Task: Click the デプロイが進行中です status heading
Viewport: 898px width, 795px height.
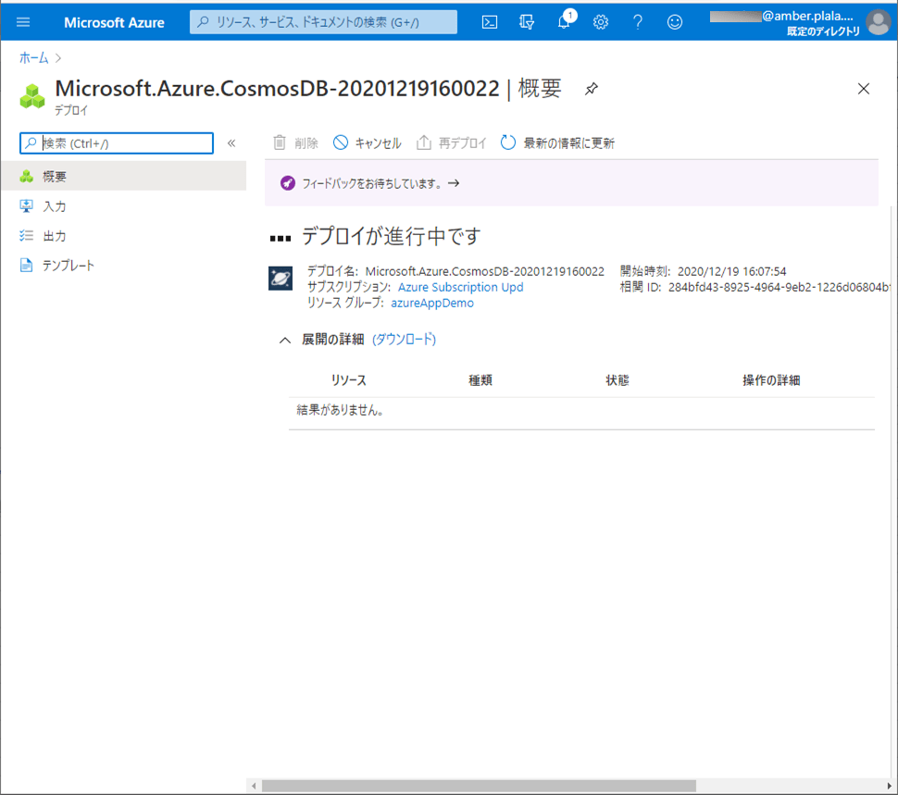Action: [392, 236]
